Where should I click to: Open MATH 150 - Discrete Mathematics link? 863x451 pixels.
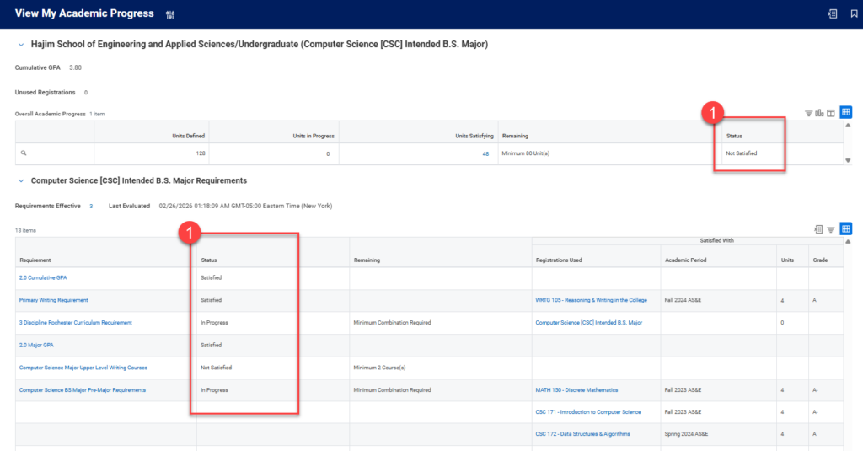[576, 389]
